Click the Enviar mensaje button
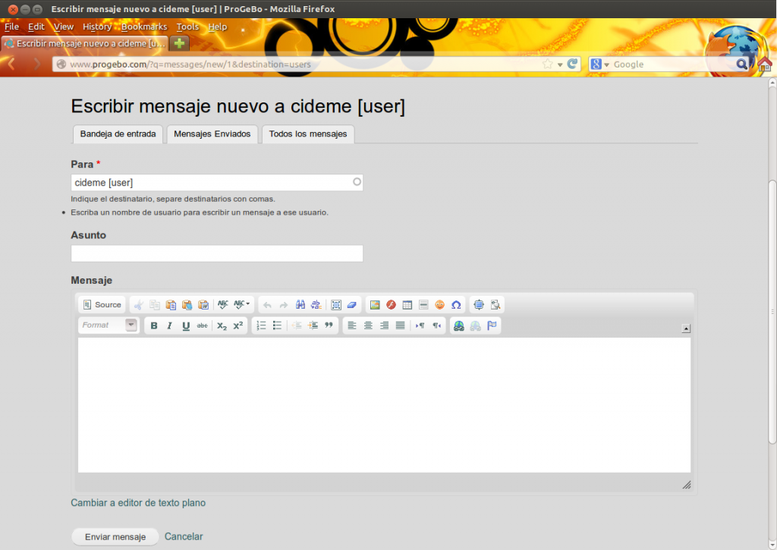Image resolution: width=777 pixels, height=550 pixels. pos(115,537)
